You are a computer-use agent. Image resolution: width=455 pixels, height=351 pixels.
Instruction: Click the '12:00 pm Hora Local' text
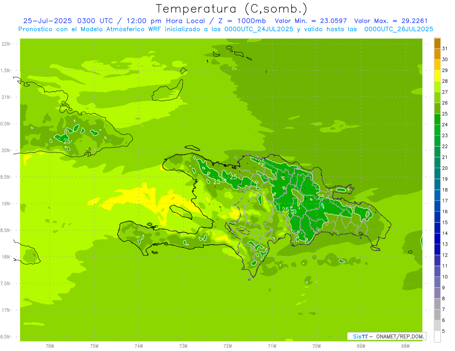click(x=165, y=21)
